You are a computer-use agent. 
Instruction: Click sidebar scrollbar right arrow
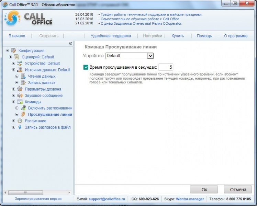(x=69, y=192)
